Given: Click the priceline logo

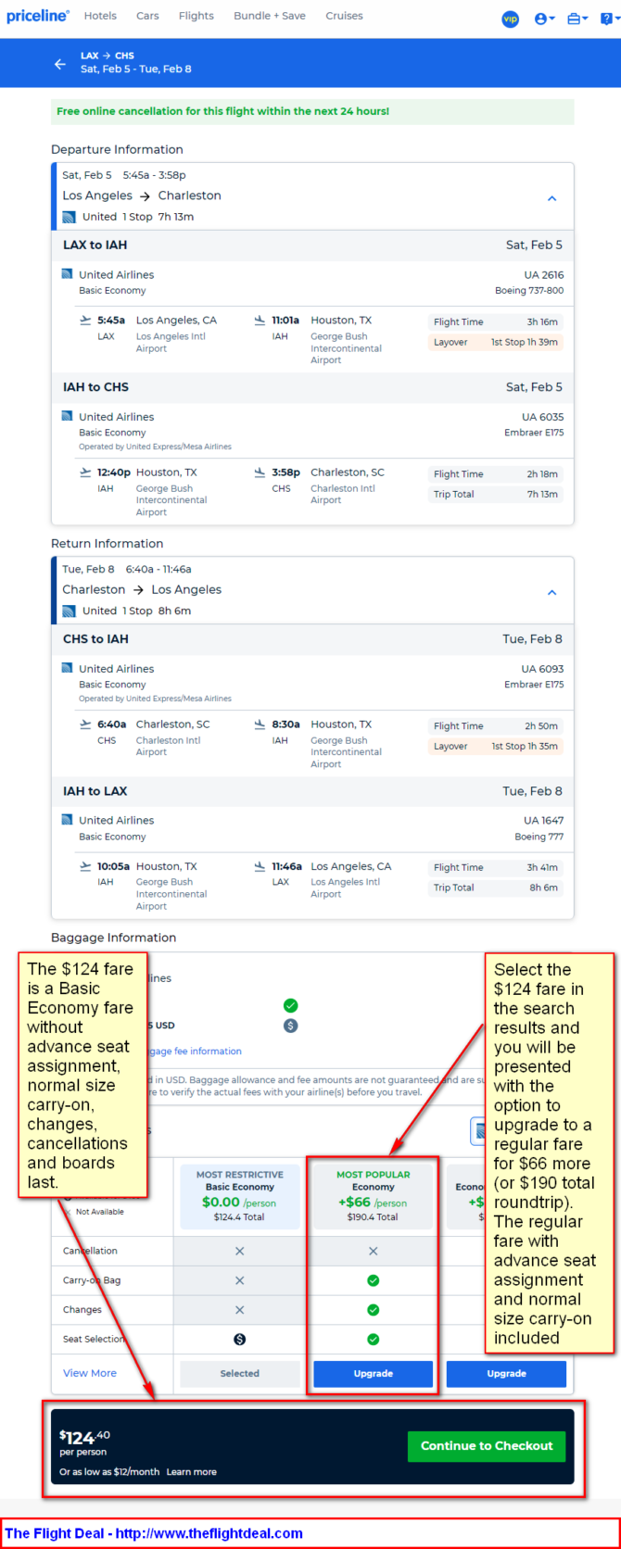Looking at the screenshot, I should coord(38,16).
